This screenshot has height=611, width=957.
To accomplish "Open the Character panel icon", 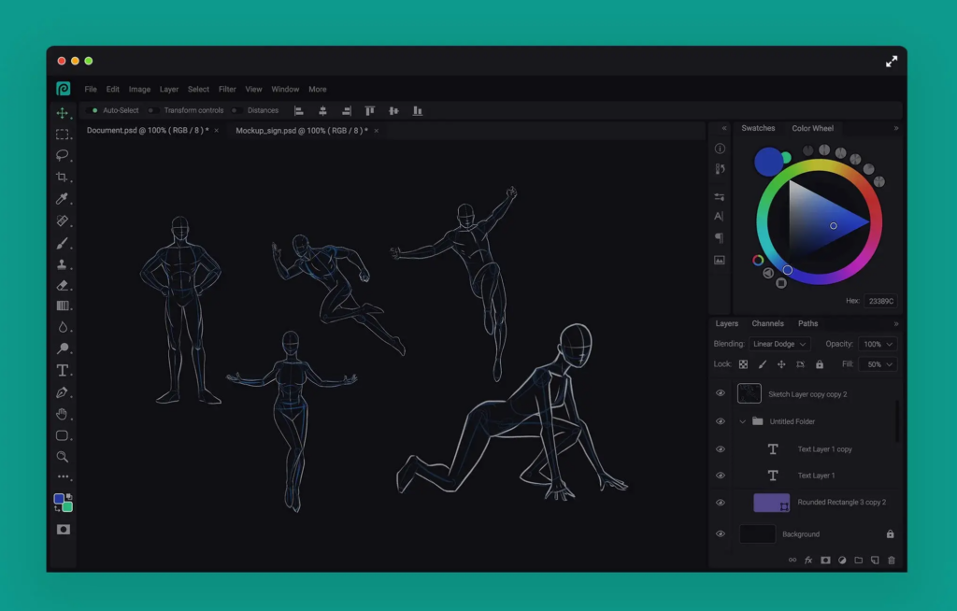I will [719, 216].
